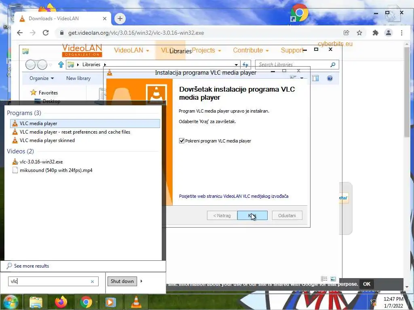The height and width of the screenshot is (310, 414).
Task: Expand Libraries breadcrumb arrow
Action: [x=105, y=65]
